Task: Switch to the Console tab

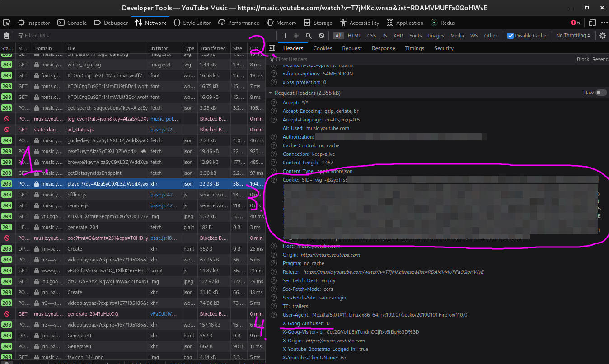Action: (x=72, y=23)
